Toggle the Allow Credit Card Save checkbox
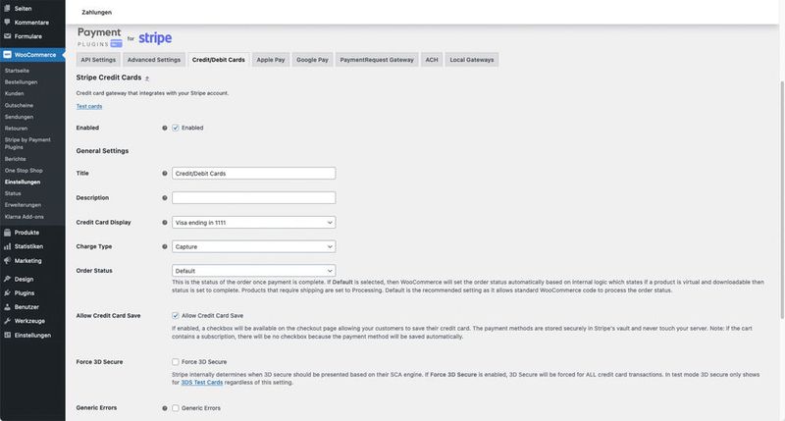785x421 pixels. 176,315
